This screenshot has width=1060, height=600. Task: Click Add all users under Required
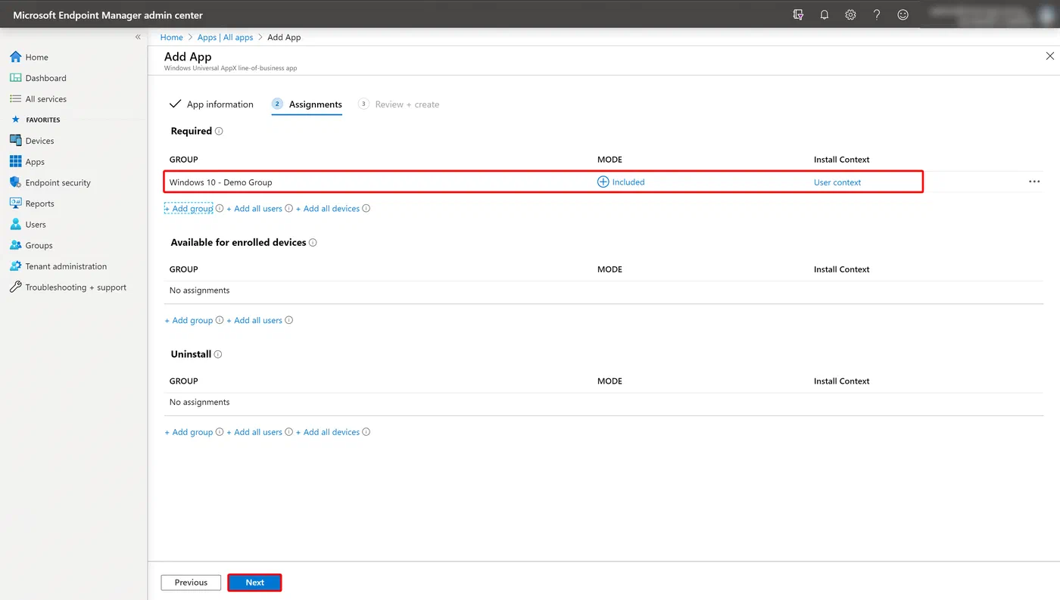[x=254, y=209]
